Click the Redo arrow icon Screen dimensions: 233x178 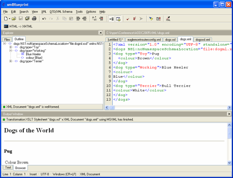tap(51, 19)
